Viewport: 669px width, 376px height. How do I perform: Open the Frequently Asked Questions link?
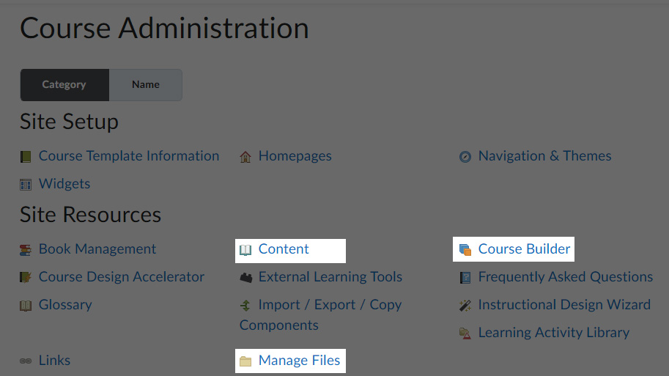click(x=566, y=277)
